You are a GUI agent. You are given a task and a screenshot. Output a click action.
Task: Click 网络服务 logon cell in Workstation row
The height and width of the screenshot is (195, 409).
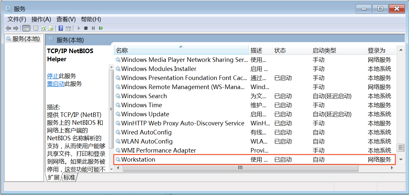pos(380,159)
